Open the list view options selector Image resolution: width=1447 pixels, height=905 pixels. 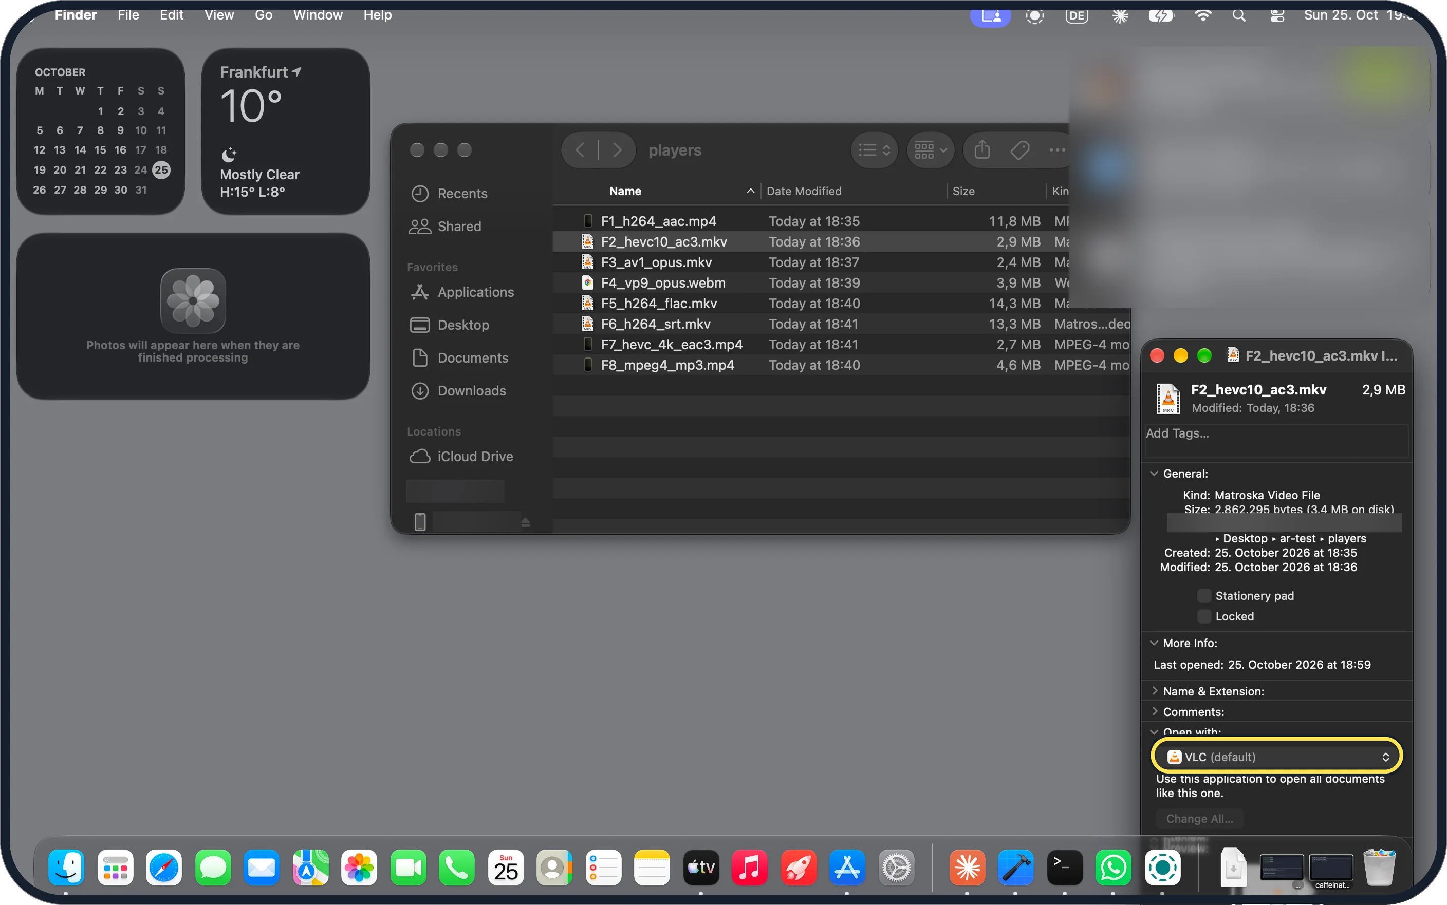pos(874,149)
